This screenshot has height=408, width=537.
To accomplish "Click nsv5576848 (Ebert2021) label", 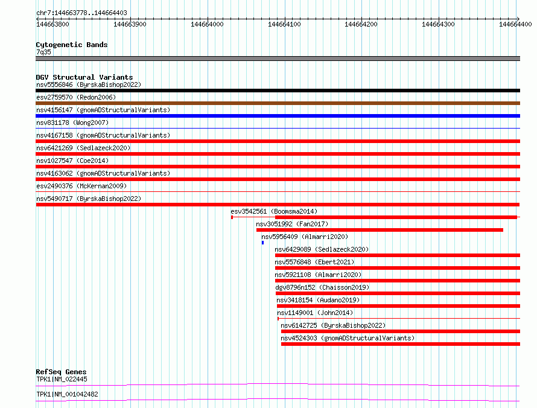I will (314, 262).
